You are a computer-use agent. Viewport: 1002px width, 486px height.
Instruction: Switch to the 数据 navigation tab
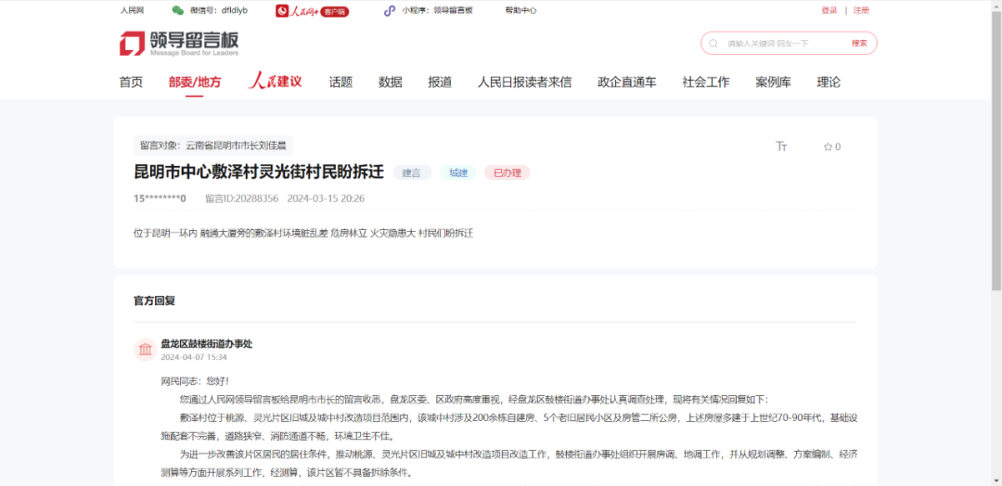pyautogui.click(x=390, y=82)
